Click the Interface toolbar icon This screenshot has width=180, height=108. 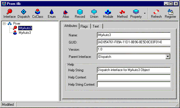coord(9,13)
